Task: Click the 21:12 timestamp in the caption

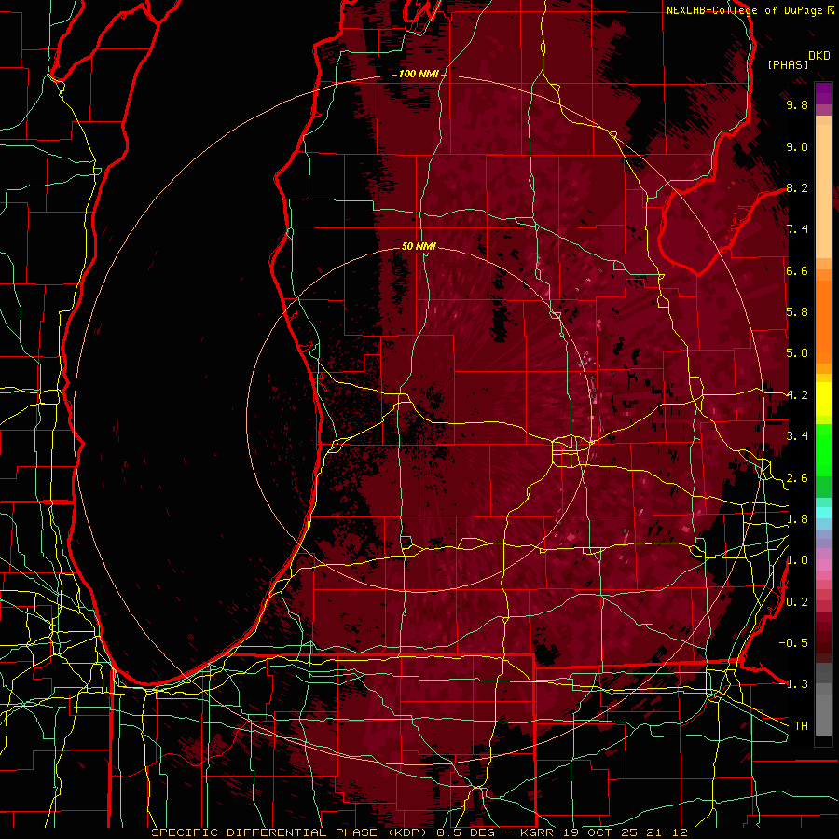Action: [x=667, y=832]
